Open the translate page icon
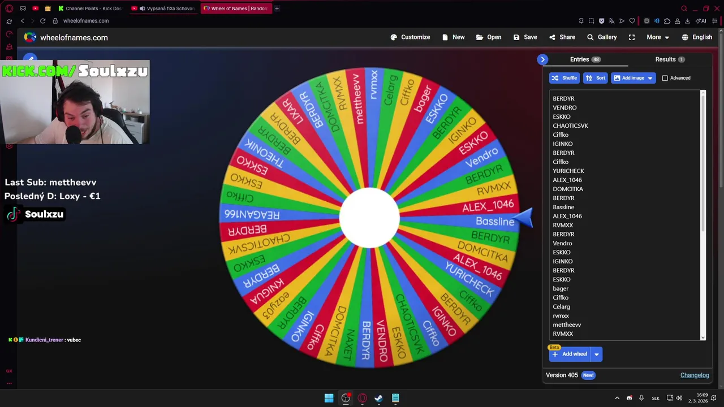 [611, 21]
